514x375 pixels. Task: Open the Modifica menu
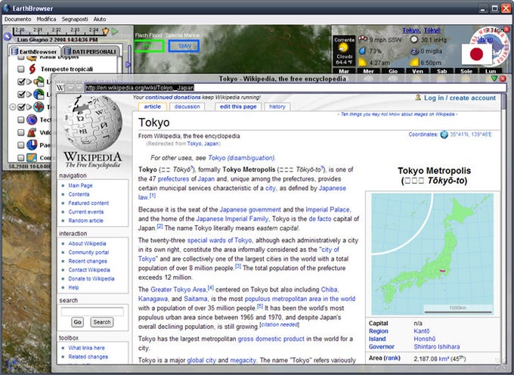pyautogui.click(x=46, y=19)
